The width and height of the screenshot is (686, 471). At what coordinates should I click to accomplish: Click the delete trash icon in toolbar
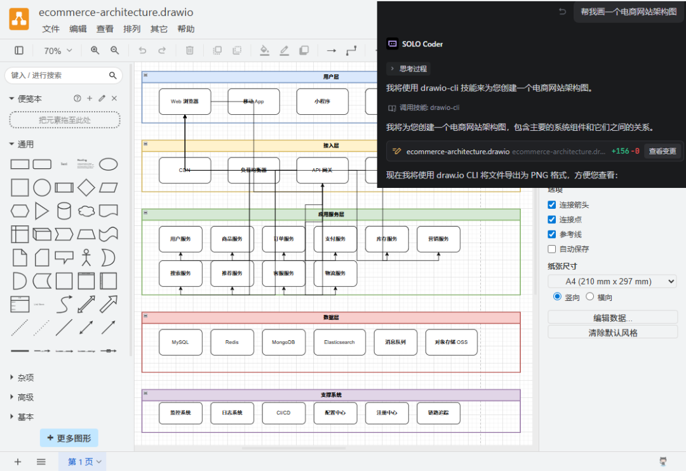189,51
